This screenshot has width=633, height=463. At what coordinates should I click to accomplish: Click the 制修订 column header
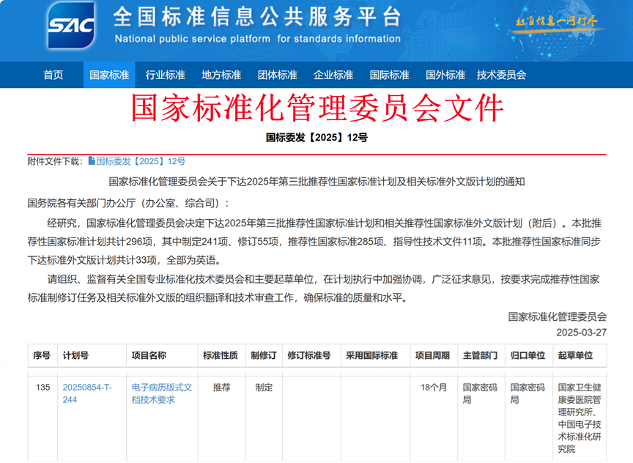[x=264, y=355]
